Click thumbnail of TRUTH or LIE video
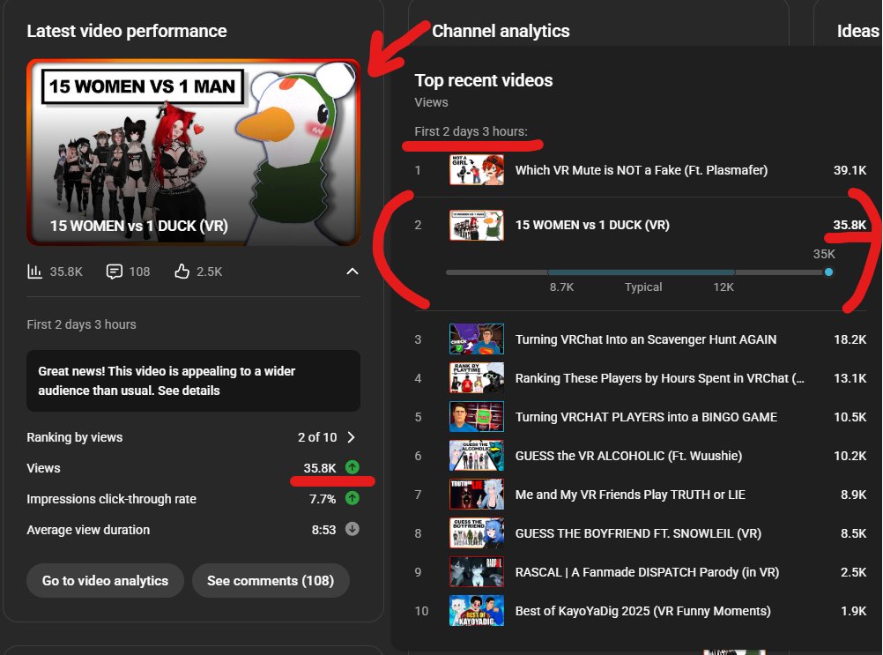Viewport: 883px width, 655px height. tap(477, 495)
